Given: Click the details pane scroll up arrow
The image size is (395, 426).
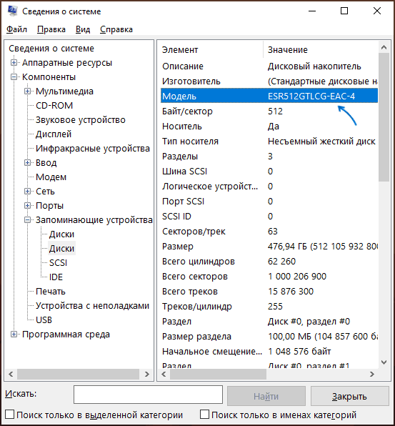Looking at the screenshot, I should 384,47.
